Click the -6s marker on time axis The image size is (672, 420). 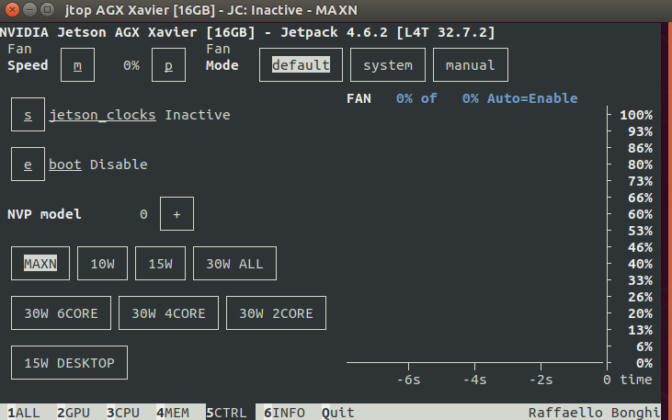click(408, 380)
